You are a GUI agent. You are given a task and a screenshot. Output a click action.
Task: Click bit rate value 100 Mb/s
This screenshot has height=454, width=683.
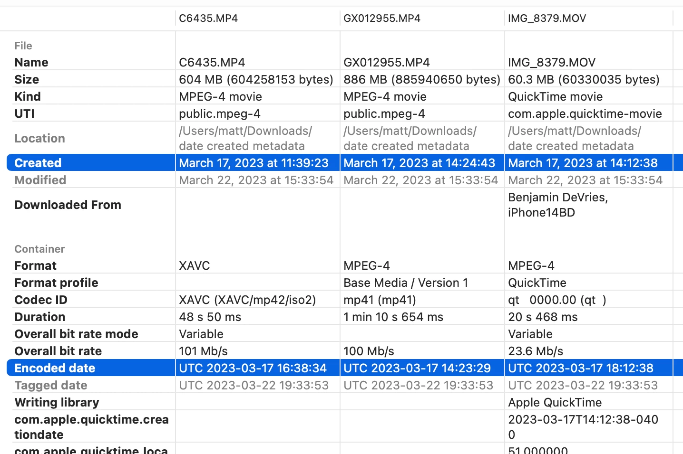pyautogui.click(x=369, y=351)
